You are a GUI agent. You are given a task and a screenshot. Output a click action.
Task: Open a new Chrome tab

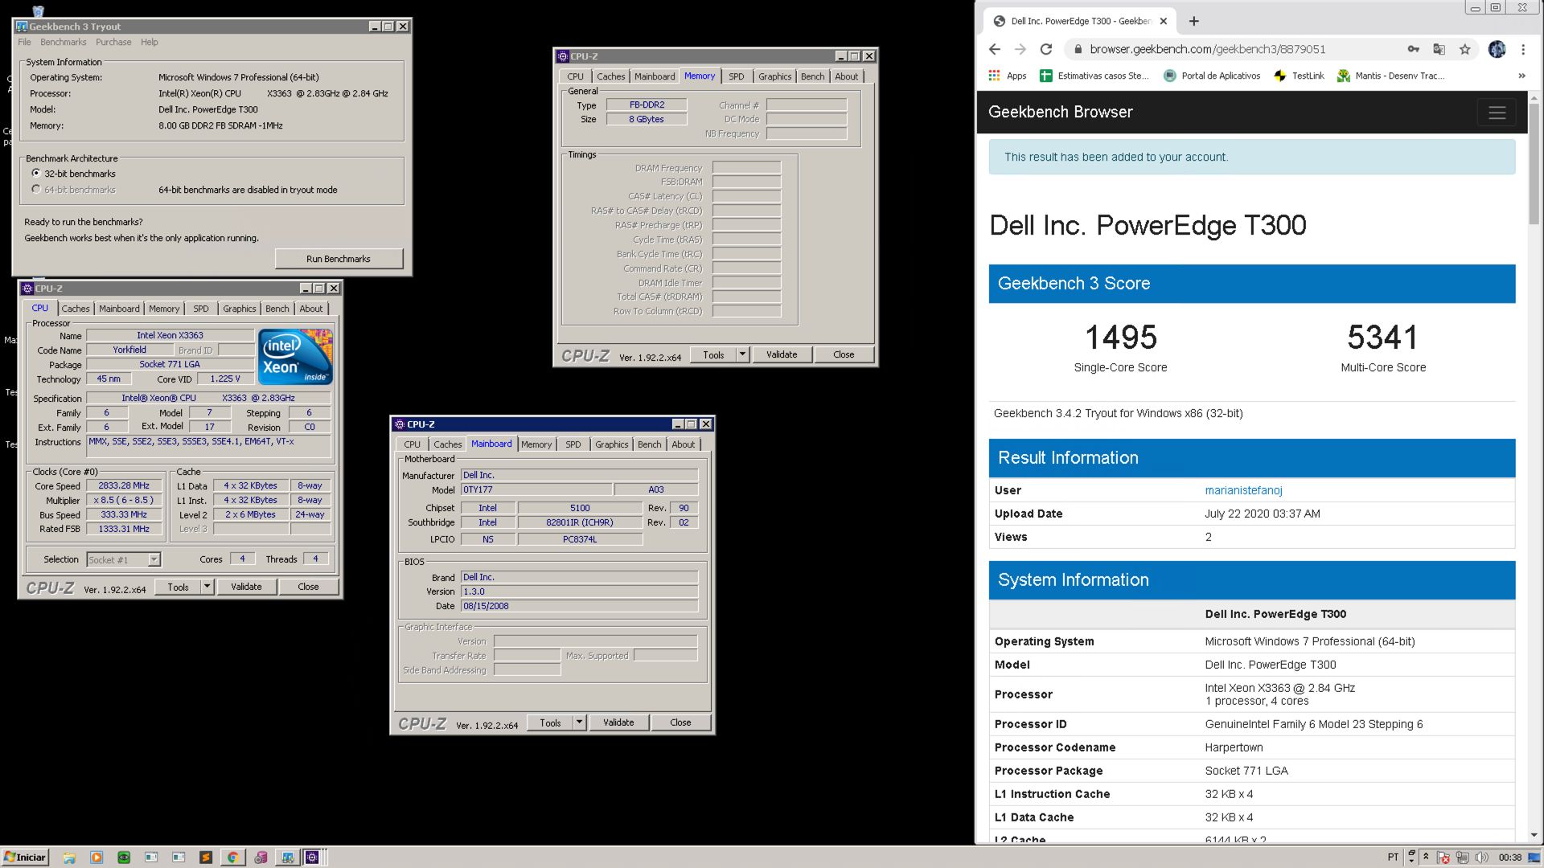(x=1194, y=21)
